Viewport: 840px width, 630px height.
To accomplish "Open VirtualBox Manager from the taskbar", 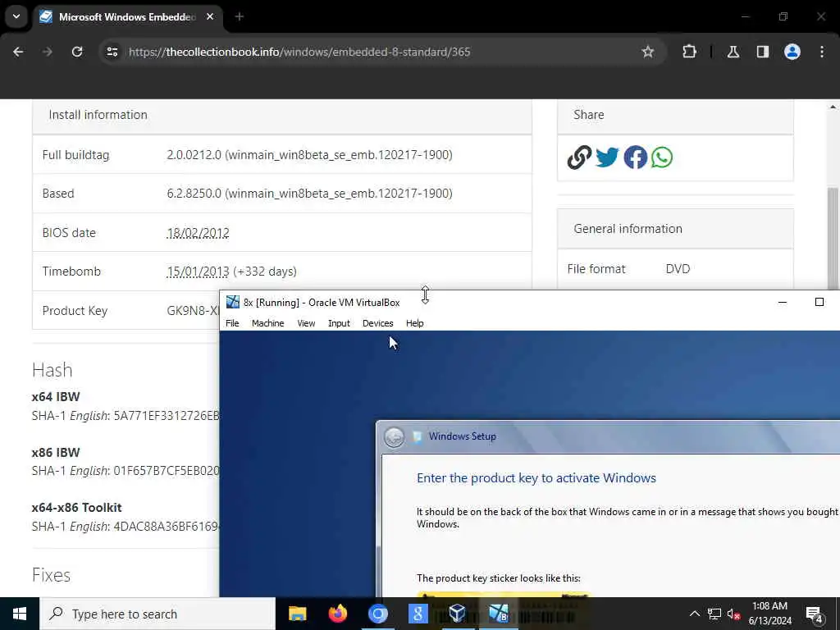I will (458, 614).
